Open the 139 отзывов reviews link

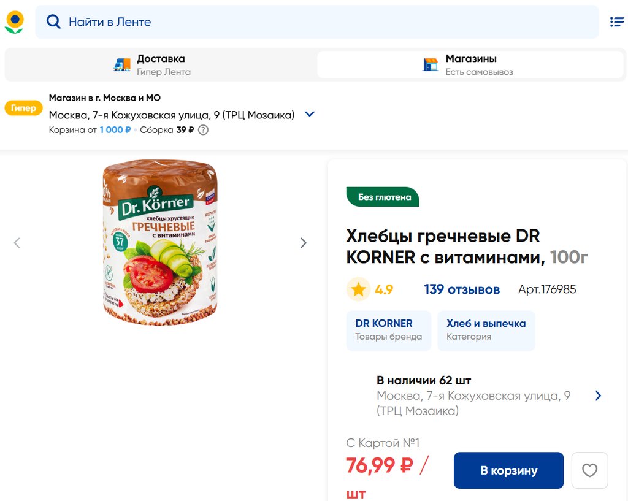coord(462,289)
